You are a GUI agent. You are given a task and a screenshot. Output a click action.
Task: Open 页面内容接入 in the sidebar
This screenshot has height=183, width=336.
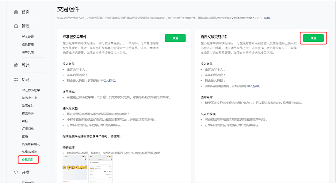click(31, 144)
